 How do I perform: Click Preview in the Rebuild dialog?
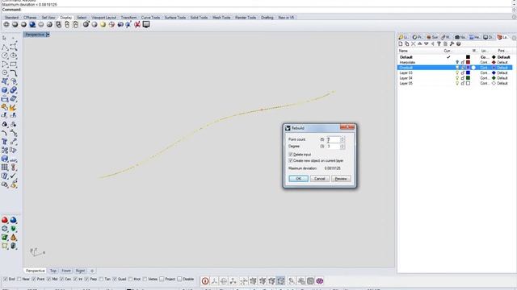[341, 179]
